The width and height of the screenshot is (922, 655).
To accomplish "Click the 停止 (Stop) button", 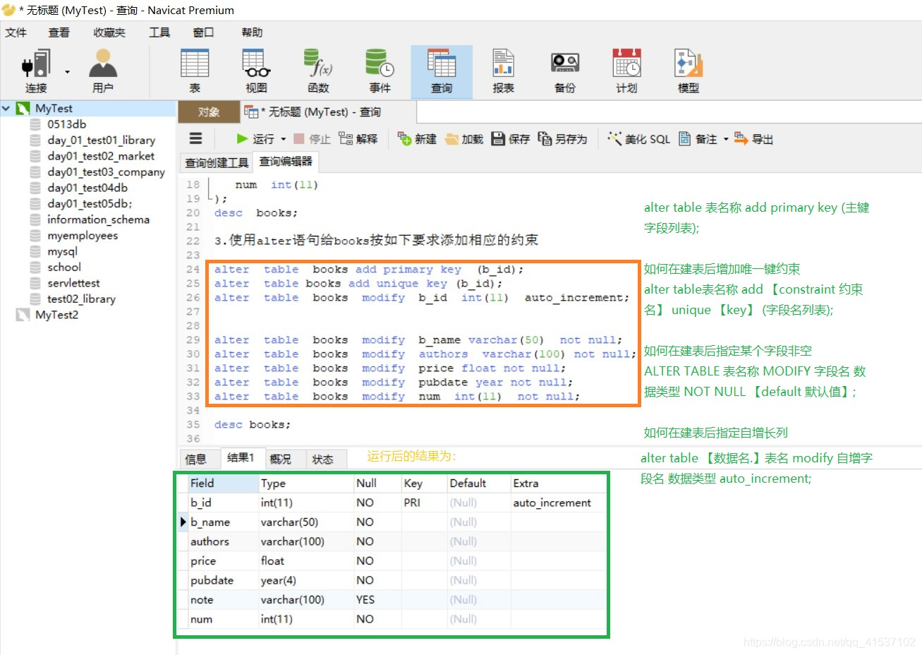I will pyautogui.click(x=312, y=139).
